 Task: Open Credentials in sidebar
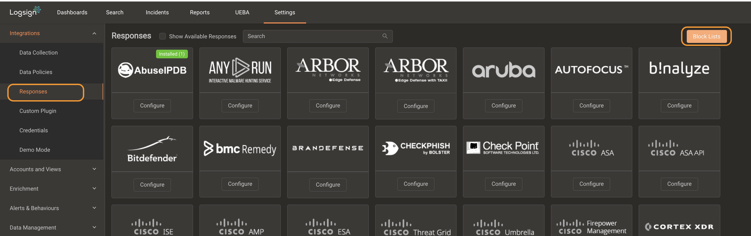33,130
